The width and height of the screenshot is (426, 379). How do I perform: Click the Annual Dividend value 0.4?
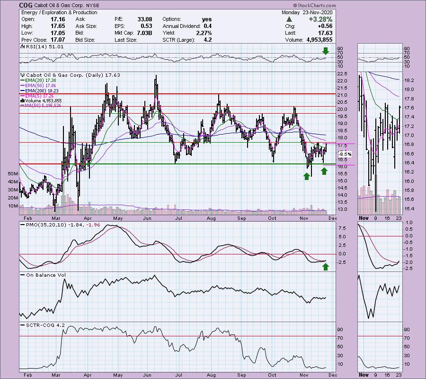pos(208,26)
